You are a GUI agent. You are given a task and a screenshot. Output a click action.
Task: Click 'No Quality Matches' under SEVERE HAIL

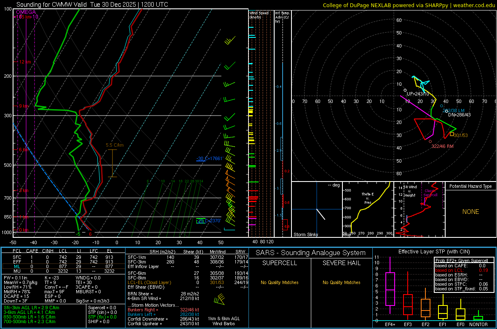pyautogui.click(x=341, y=282)
